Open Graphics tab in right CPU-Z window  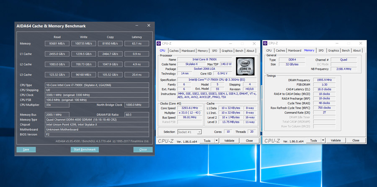333,51
